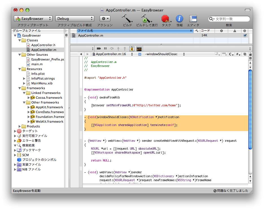
Task: Click the step into down-arrow icon
Action: 118,49
